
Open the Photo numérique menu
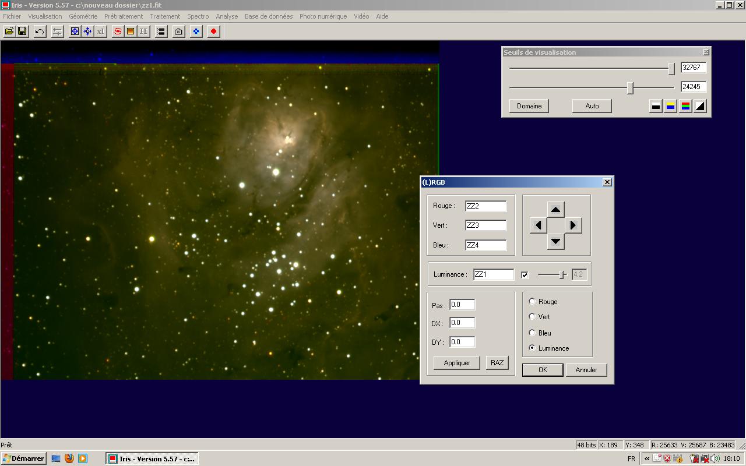(x=323, y=16)
